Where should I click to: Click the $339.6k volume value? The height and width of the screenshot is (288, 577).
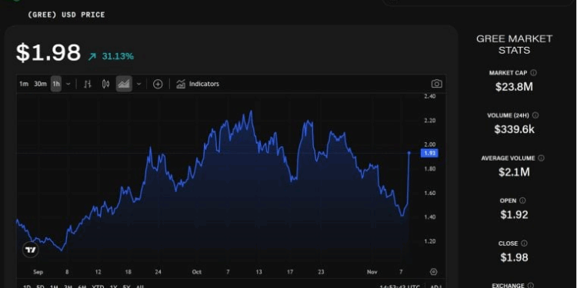pyautogui.click(x=514, y=129)
